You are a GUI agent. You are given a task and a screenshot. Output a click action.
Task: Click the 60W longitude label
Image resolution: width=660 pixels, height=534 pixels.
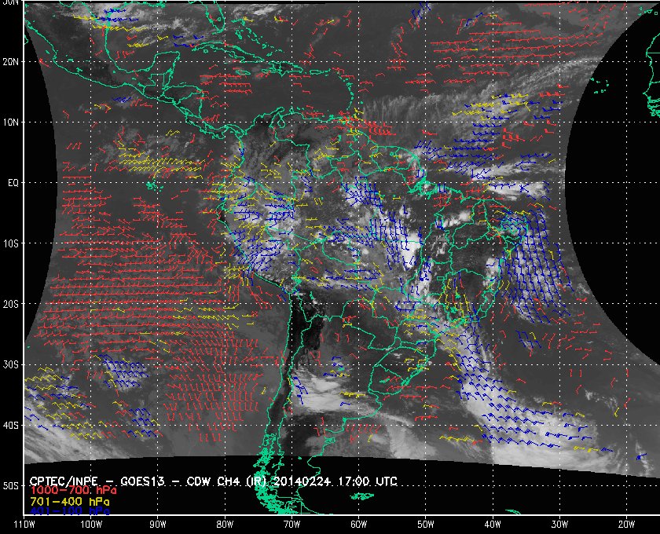pos(358,525)
